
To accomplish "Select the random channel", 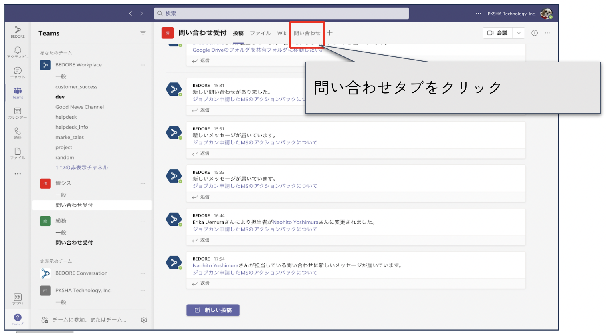I will coord(65,158).
